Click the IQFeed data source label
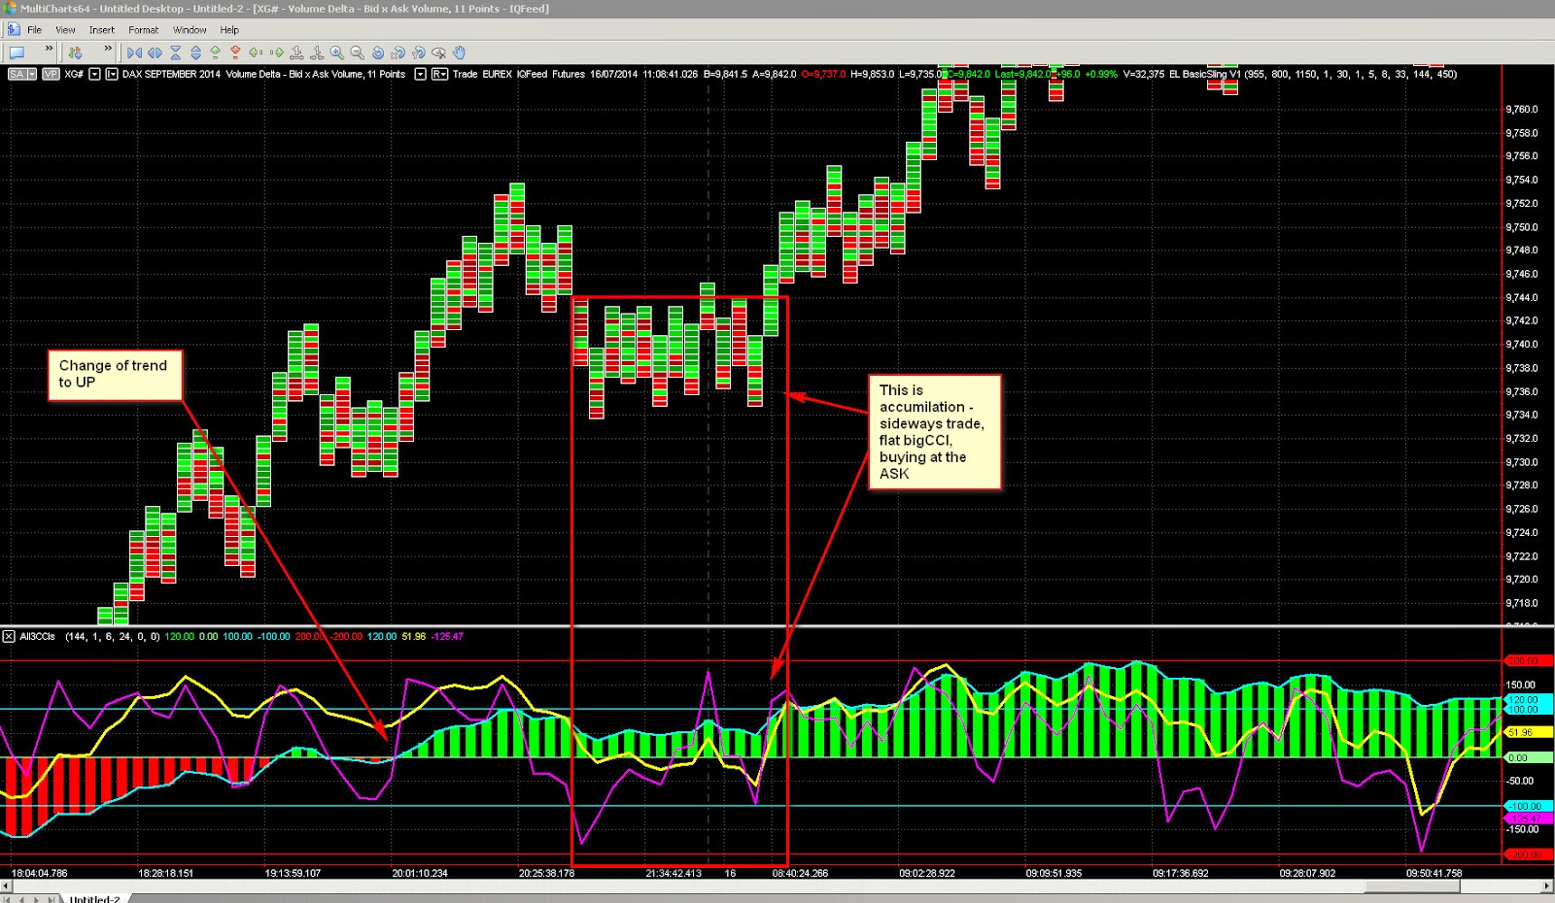 tap(533, 74)
